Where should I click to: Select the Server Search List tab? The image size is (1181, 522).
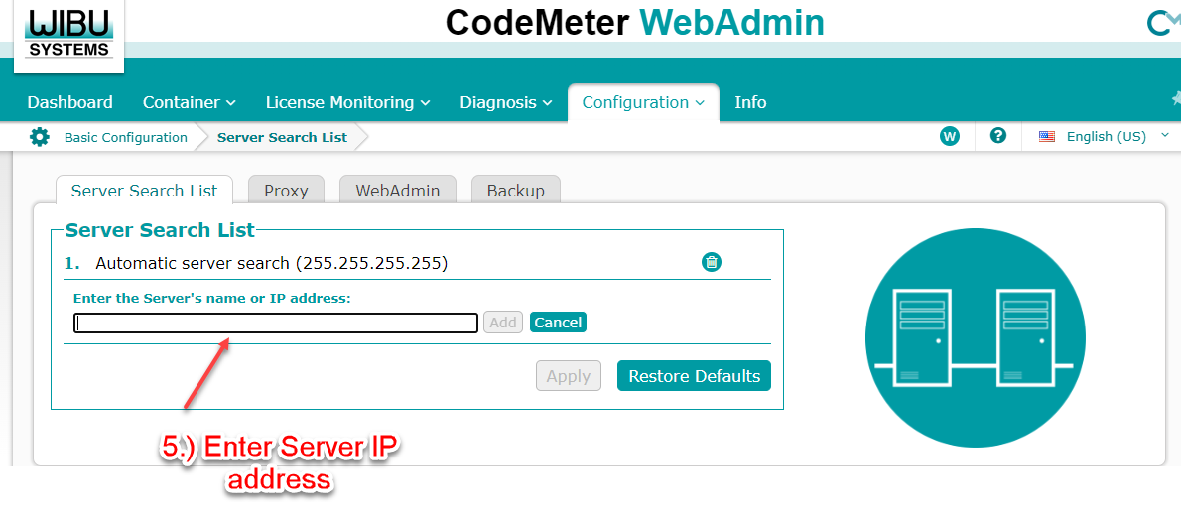click(x=145, y=191)
